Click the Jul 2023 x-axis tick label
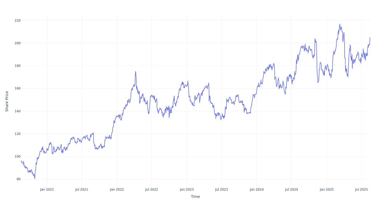Image resolution: width=391 pixels, height=208 pixels. coord(221,190)
